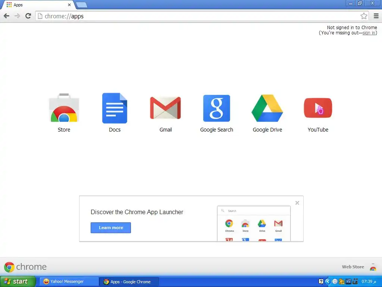Open the Web Store link at bottom
Screen dimensions: 382x287
(353, 267)
